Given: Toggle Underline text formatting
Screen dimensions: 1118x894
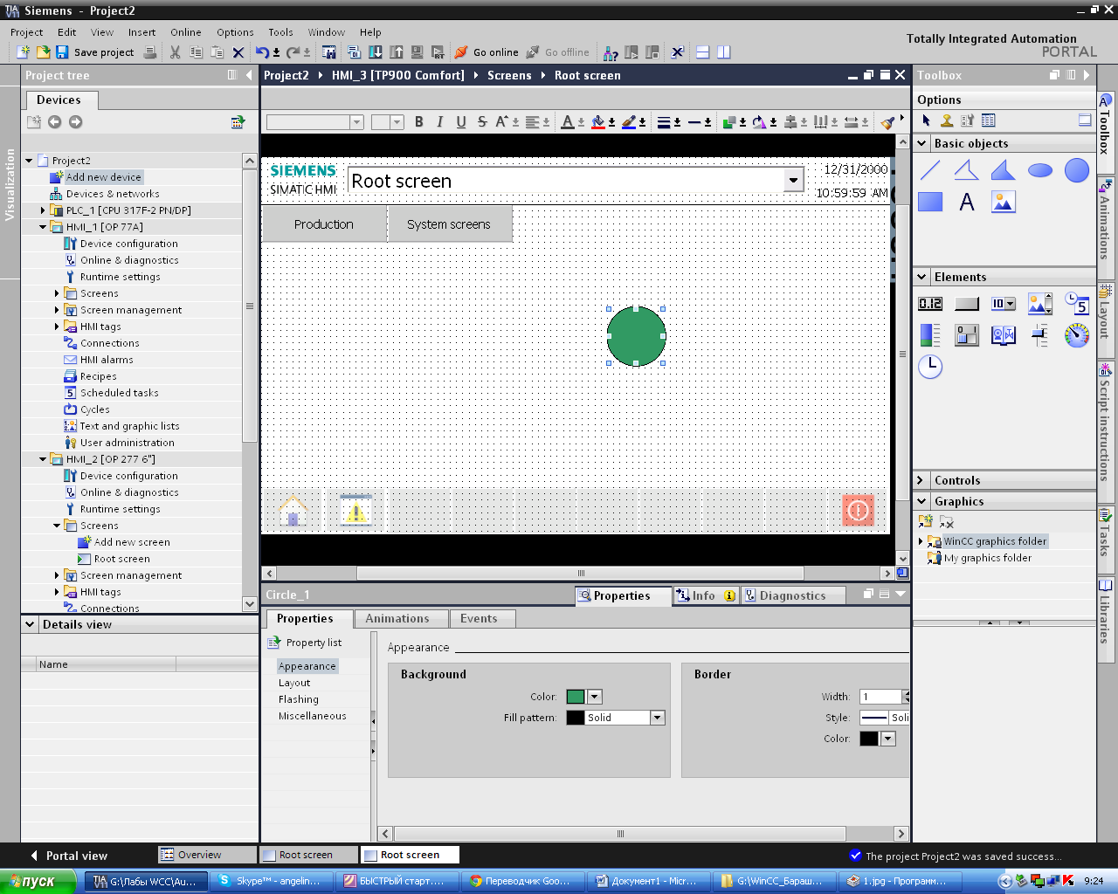Looking at the screenshot, I should 461,122.
